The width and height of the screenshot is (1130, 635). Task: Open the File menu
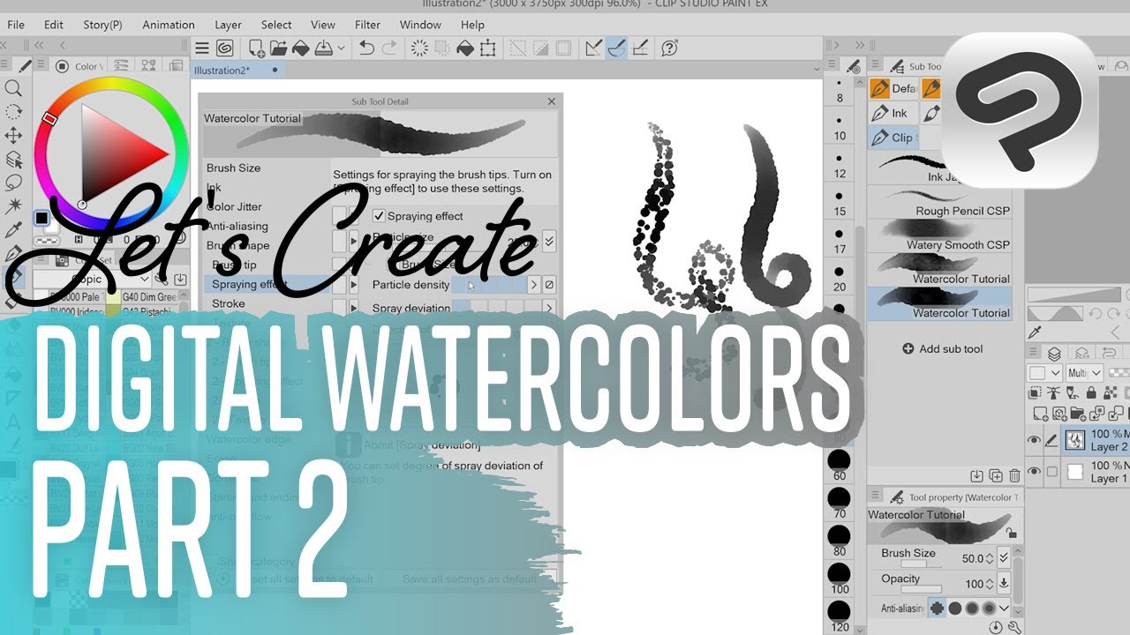(16, 25)
